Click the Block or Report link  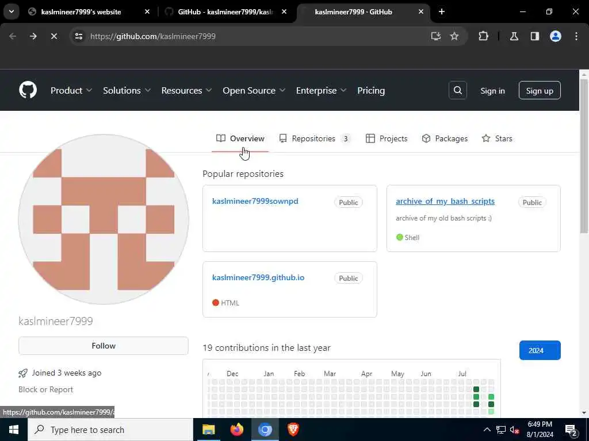coord(46,389)
